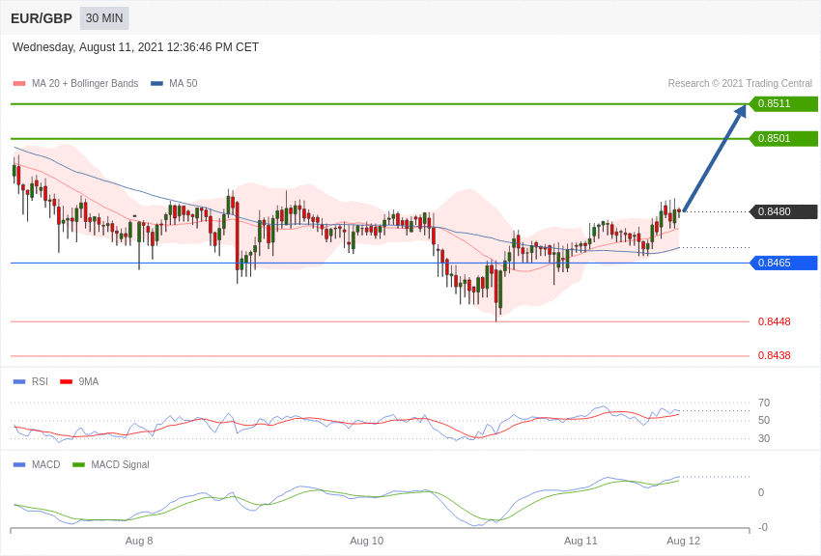The width and height of the screenshot is (821, 556).
Task: Click the Aug 10 date axis label
Action: click(366, 541)
